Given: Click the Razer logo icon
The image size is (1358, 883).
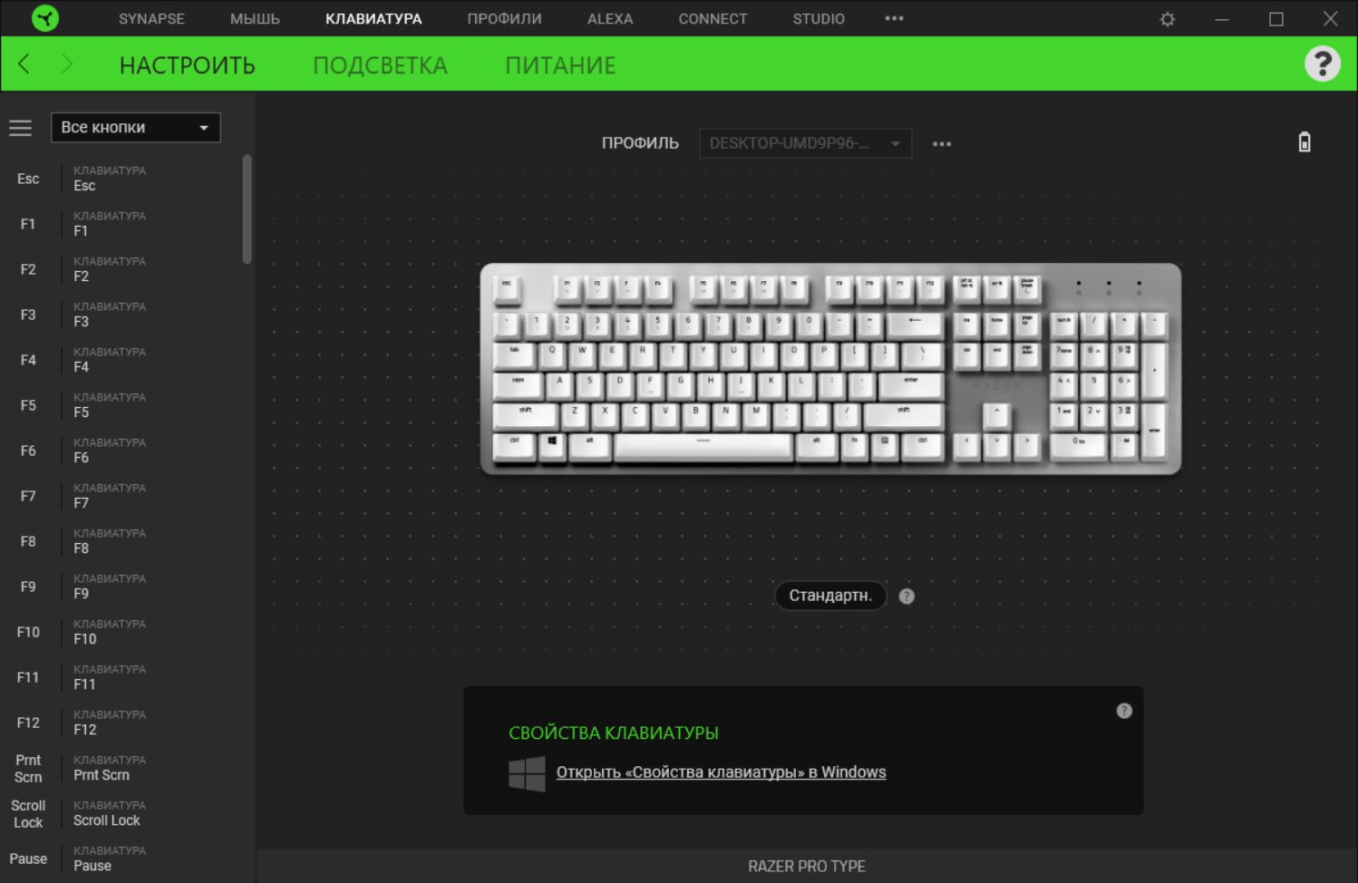Looking at the screenshot, I should 45,18.
